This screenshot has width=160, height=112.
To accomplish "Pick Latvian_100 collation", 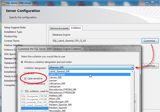I will (x=90, y=77).
